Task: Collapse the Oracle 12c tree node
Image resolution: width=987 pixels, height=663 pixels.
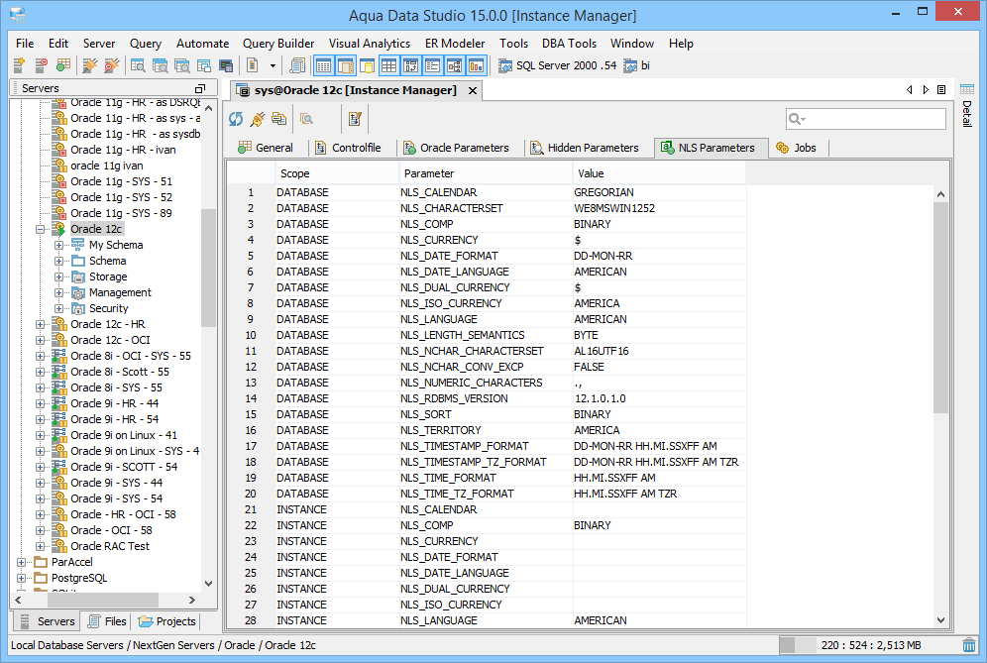Action: pos(41,229)
